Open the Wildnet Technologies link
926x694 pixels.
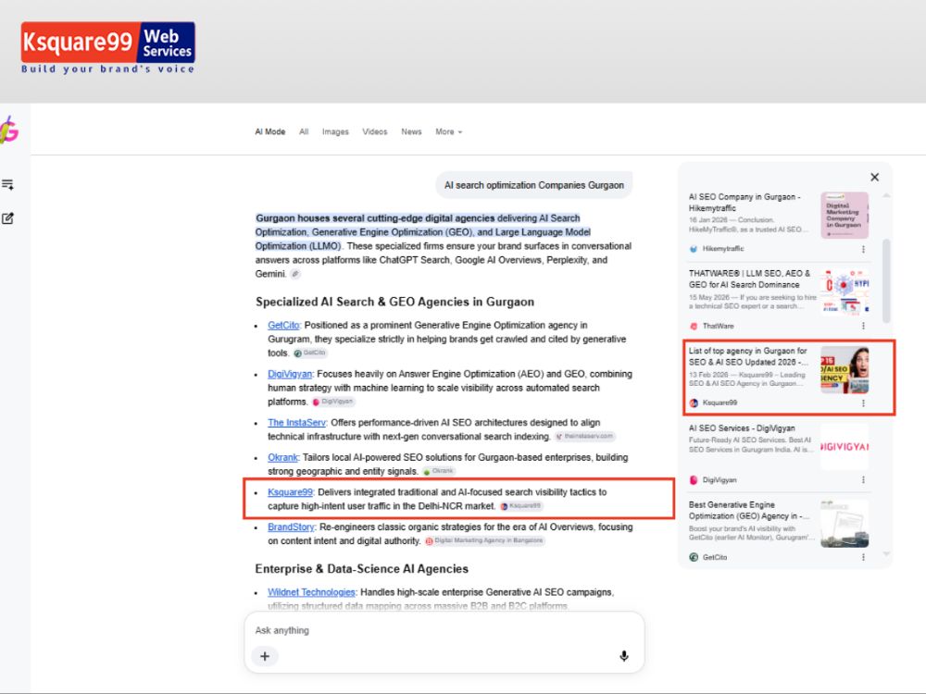[311, 592]
